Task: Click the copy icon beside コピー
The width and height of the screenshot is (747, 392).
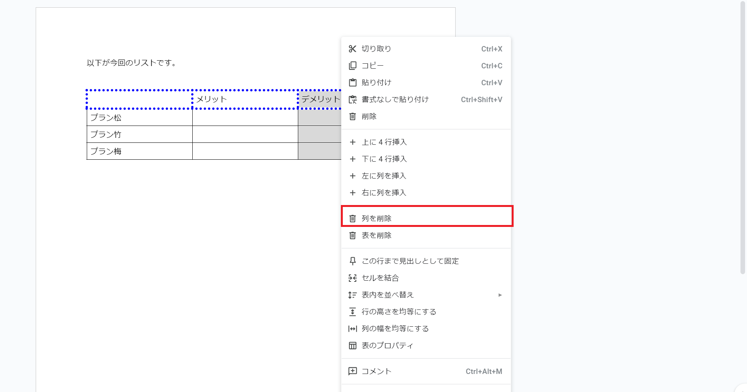Action: tap(352, 66)
